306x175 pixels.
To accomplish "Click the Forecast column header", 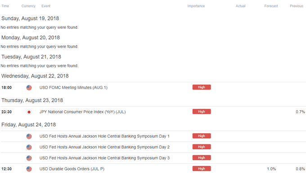I will coord(271,6).
